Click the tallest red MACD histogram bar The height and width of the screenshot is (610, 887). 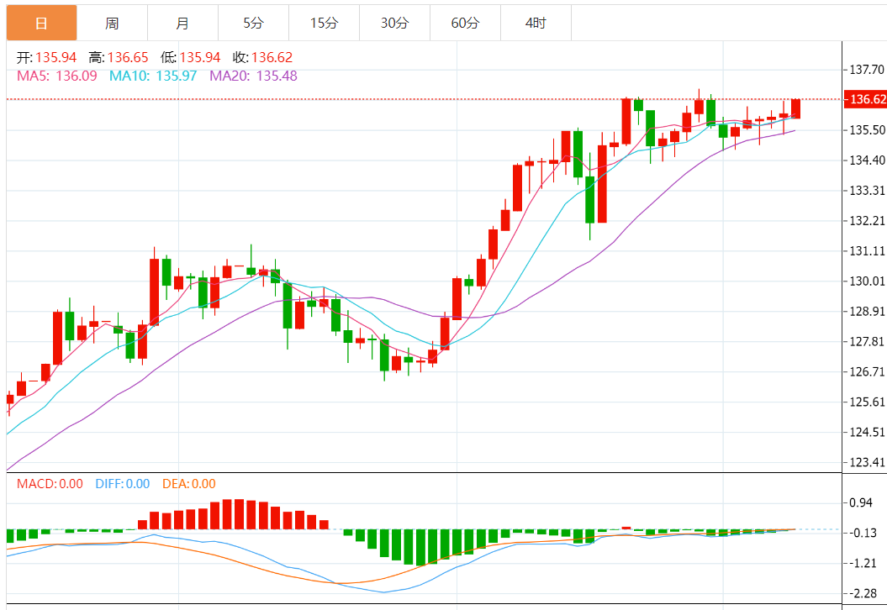239,514
